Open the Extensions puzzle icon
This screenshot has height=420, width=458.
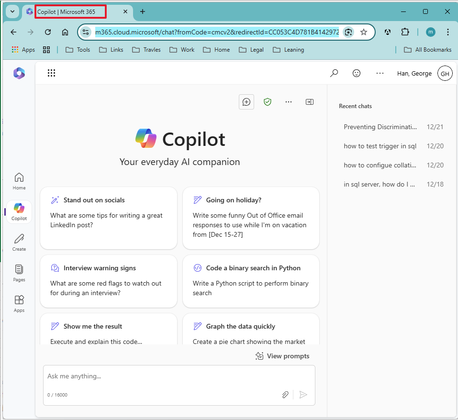(x=405, y=32)
